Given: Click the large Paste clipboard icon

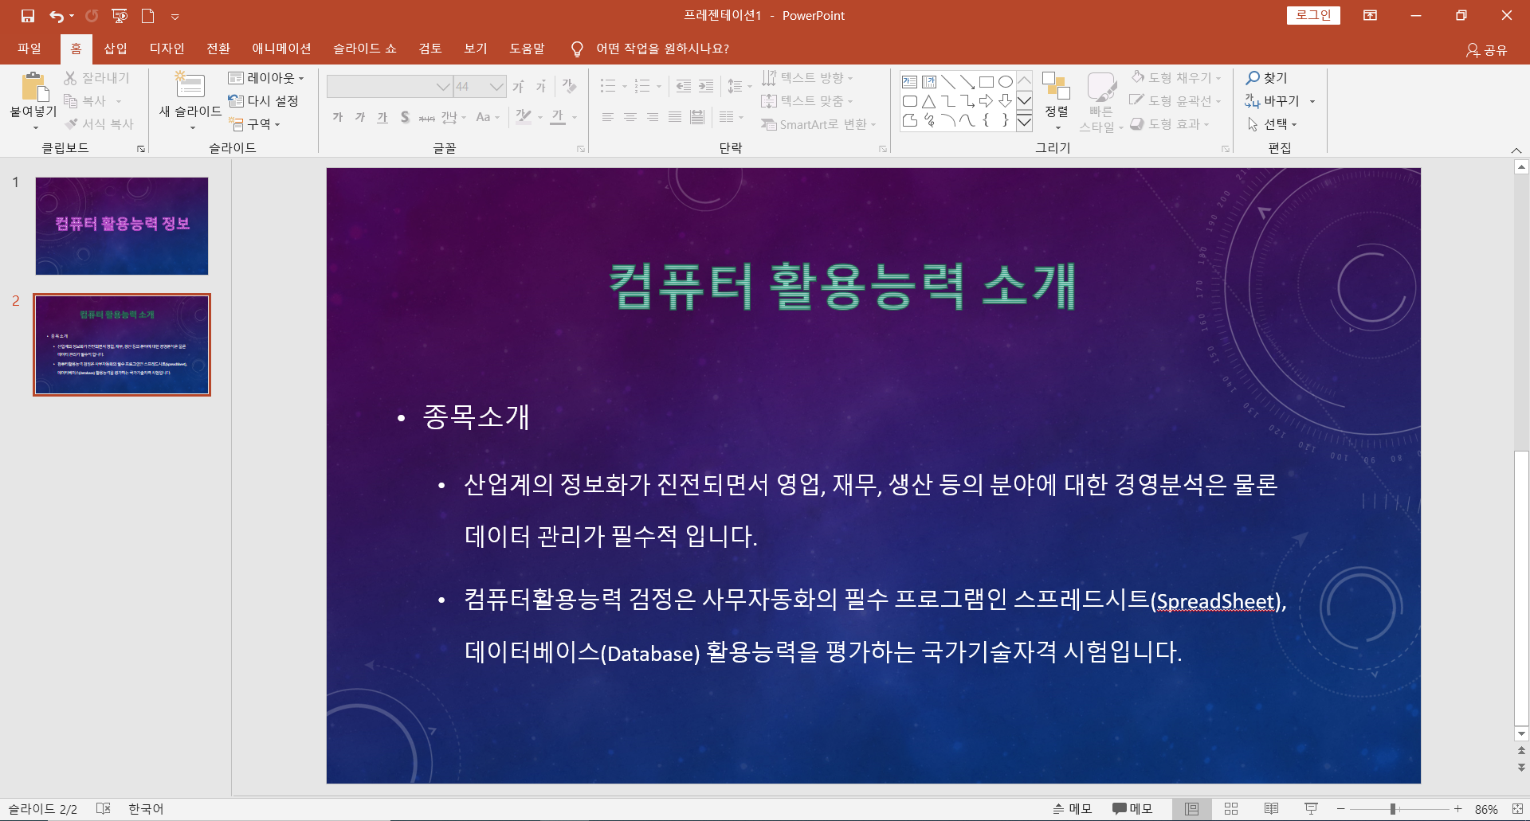Looking at the screenshot, I should pyautogui.click(x=33, y=86).
